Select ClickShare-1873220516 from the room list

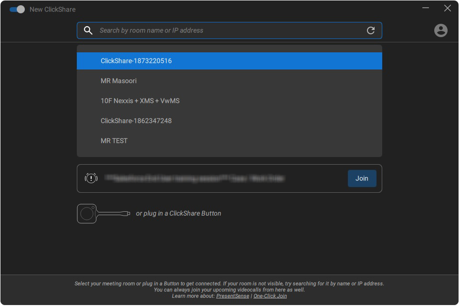[136, 61]
